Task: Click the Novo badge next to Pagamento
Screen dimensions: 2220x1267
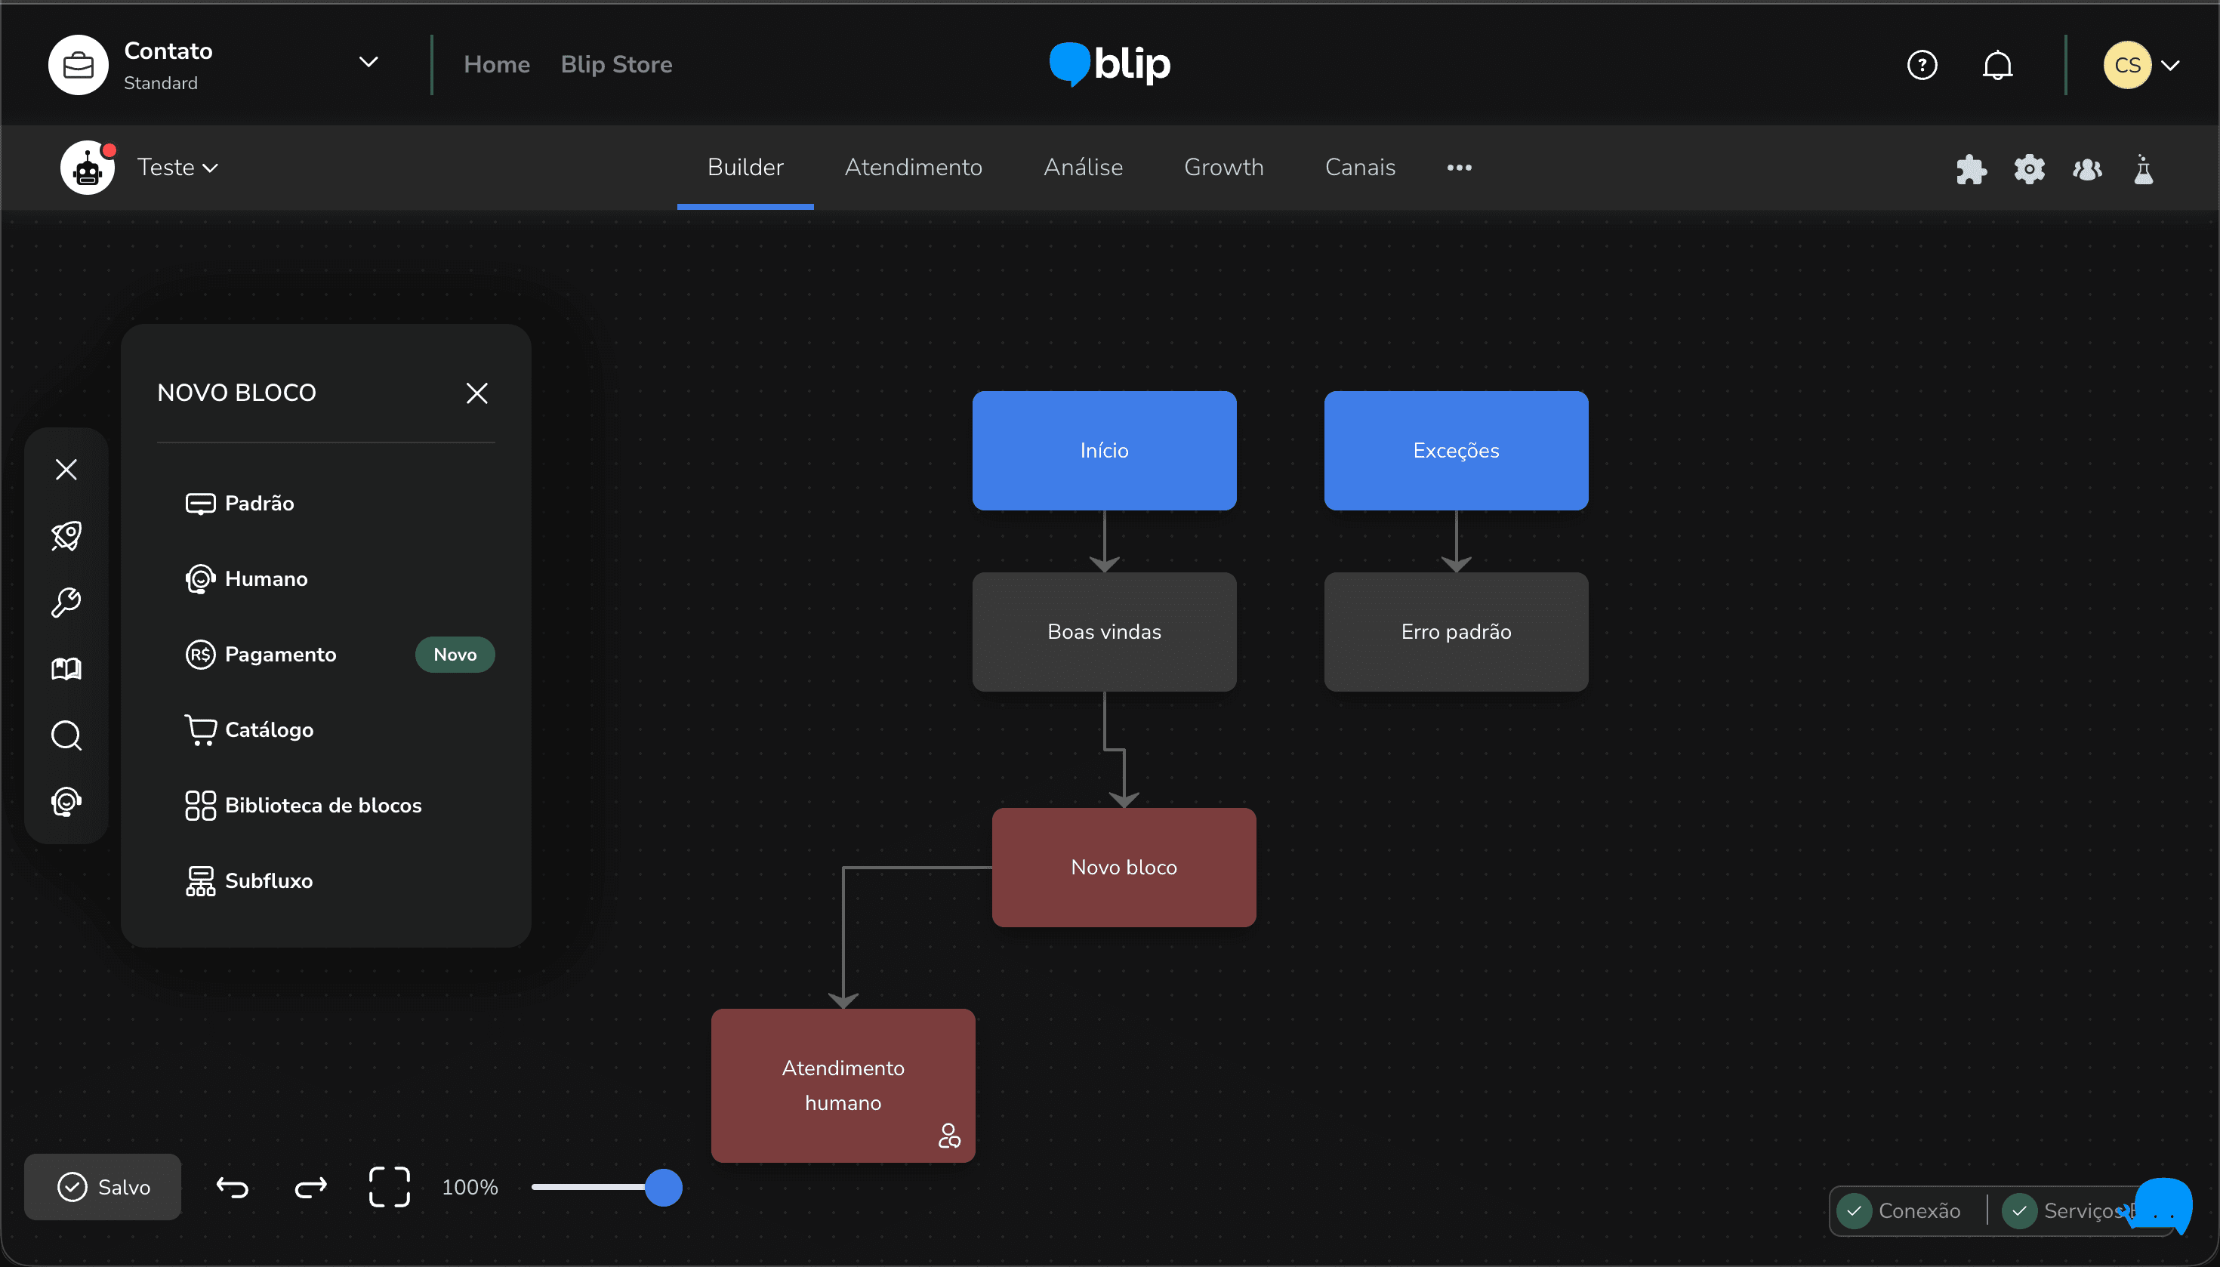Action: tap(455, 655)
